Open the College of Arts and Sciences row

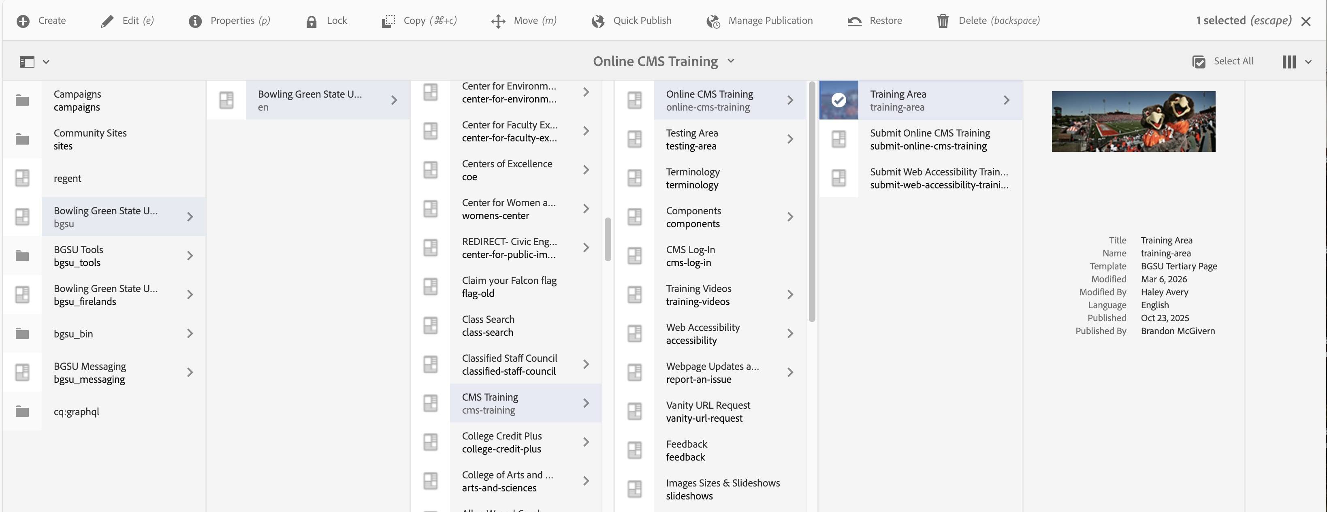click(507, 481)
